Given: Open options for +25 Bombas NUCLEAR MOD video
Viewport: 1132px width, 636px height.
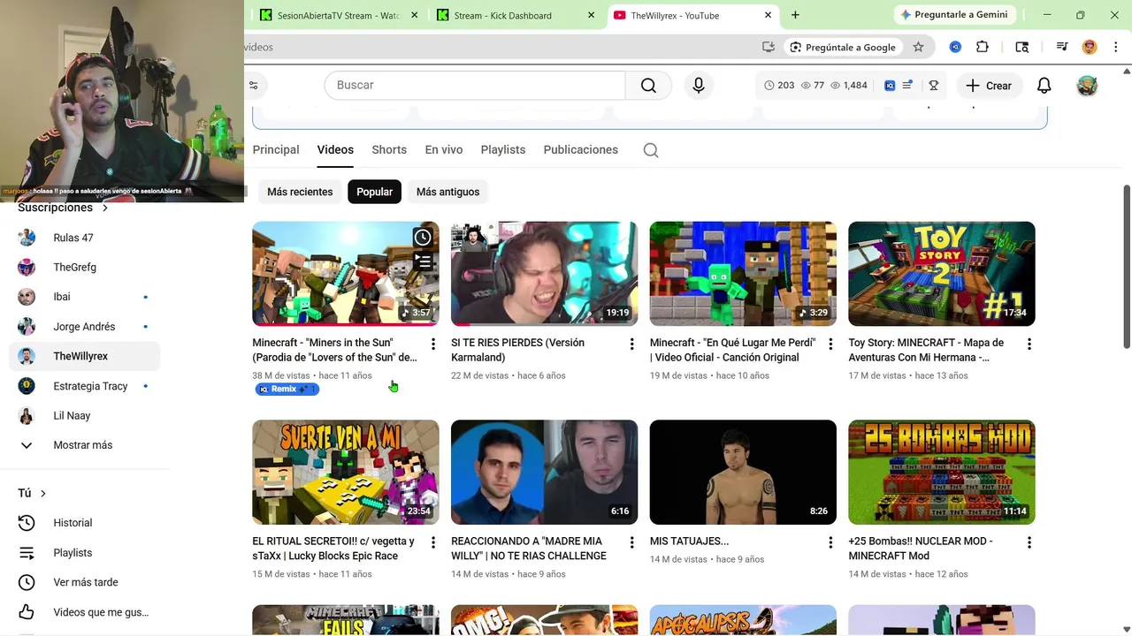Looking at the screenshot, I should pyautogui.click(x=1029, y=542).
